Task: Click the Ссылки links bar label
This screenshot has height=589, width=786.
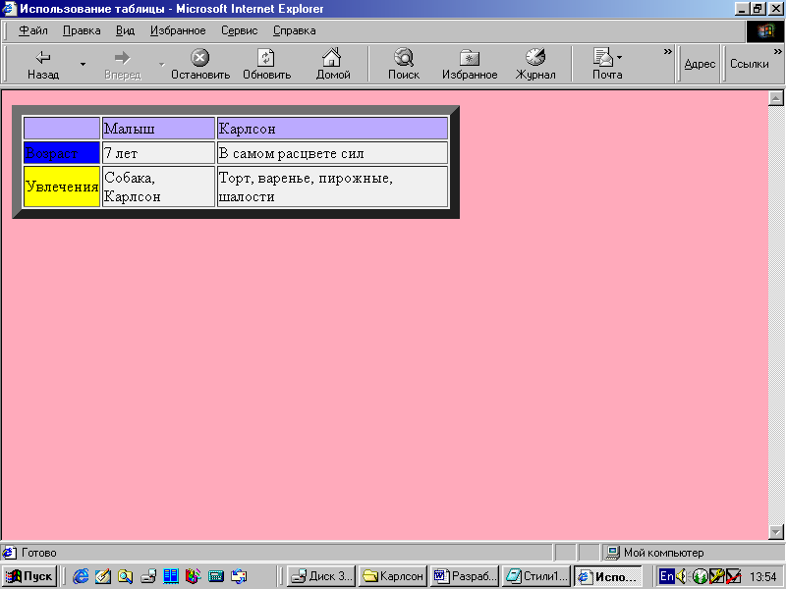Action: [x=750, y=64]
